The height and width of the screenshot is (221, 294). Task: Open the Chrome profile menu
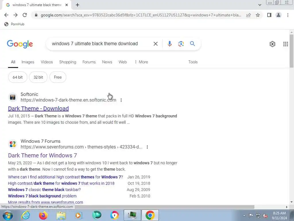click(278, 15)
